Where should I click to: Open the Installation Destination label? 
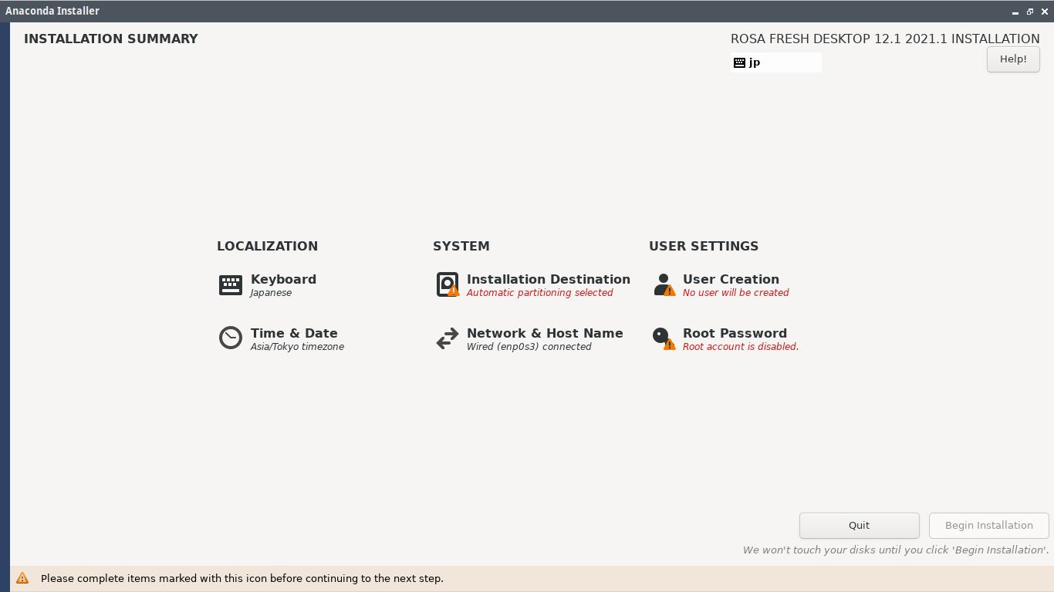click(549, 279)
